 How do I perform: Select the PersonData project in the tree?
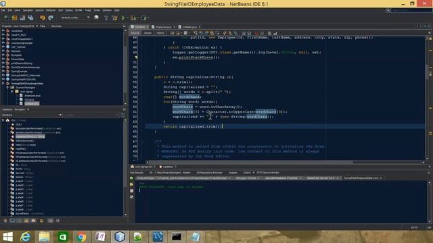(x=18, y=59)
